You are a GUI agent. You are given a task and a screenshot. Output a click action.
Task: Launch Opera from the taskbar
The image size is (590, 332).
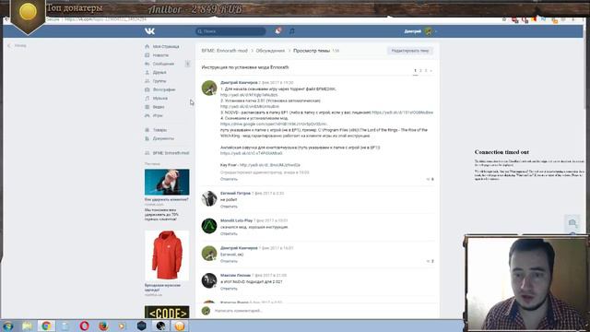(x=84, y=326)
